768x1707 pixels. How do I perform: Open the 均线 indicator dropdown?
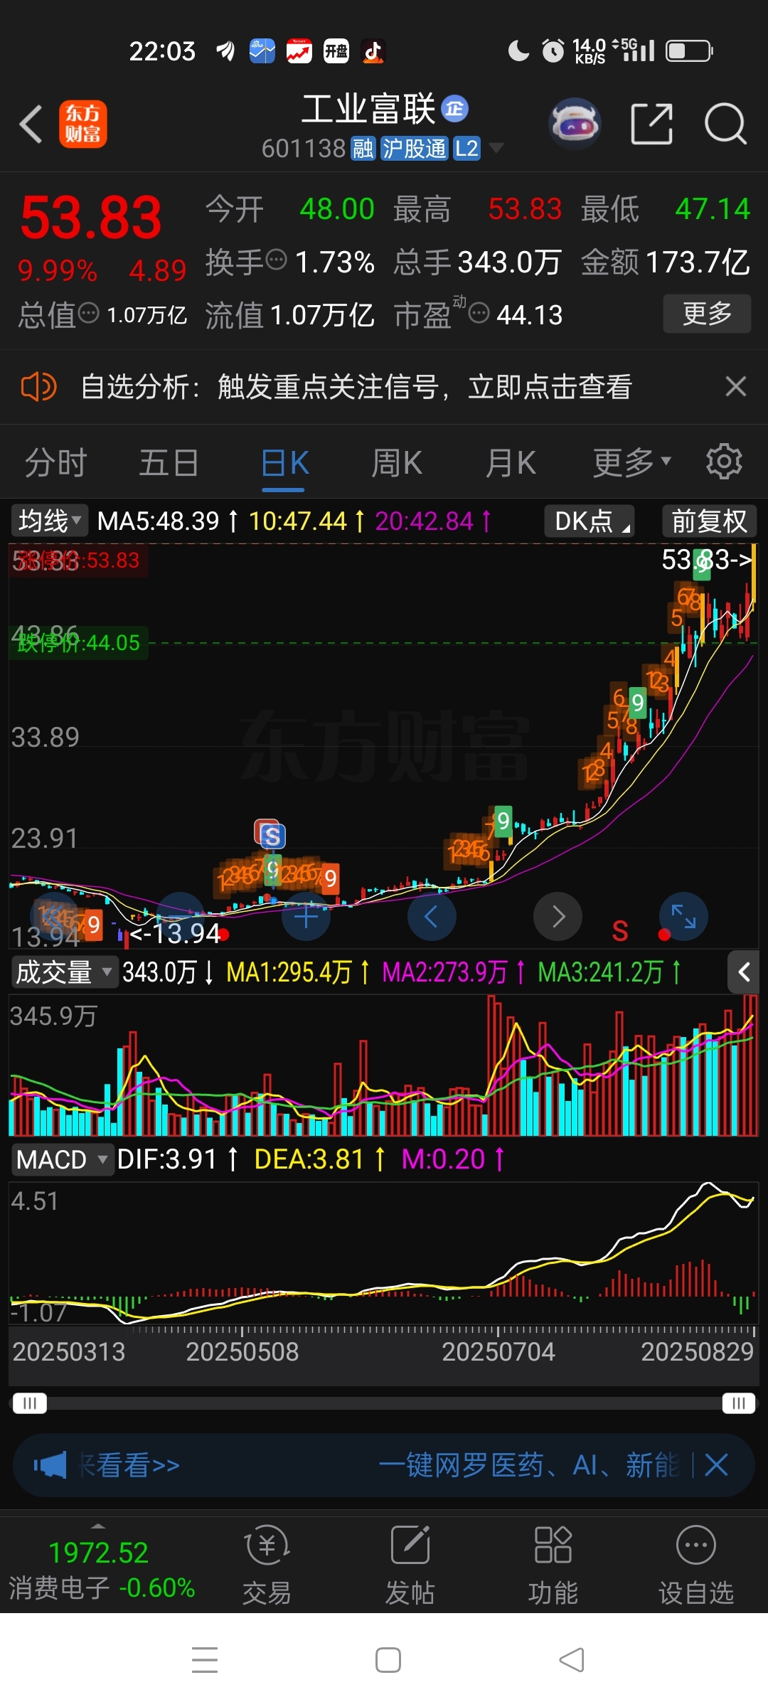(x=49, y=521)
